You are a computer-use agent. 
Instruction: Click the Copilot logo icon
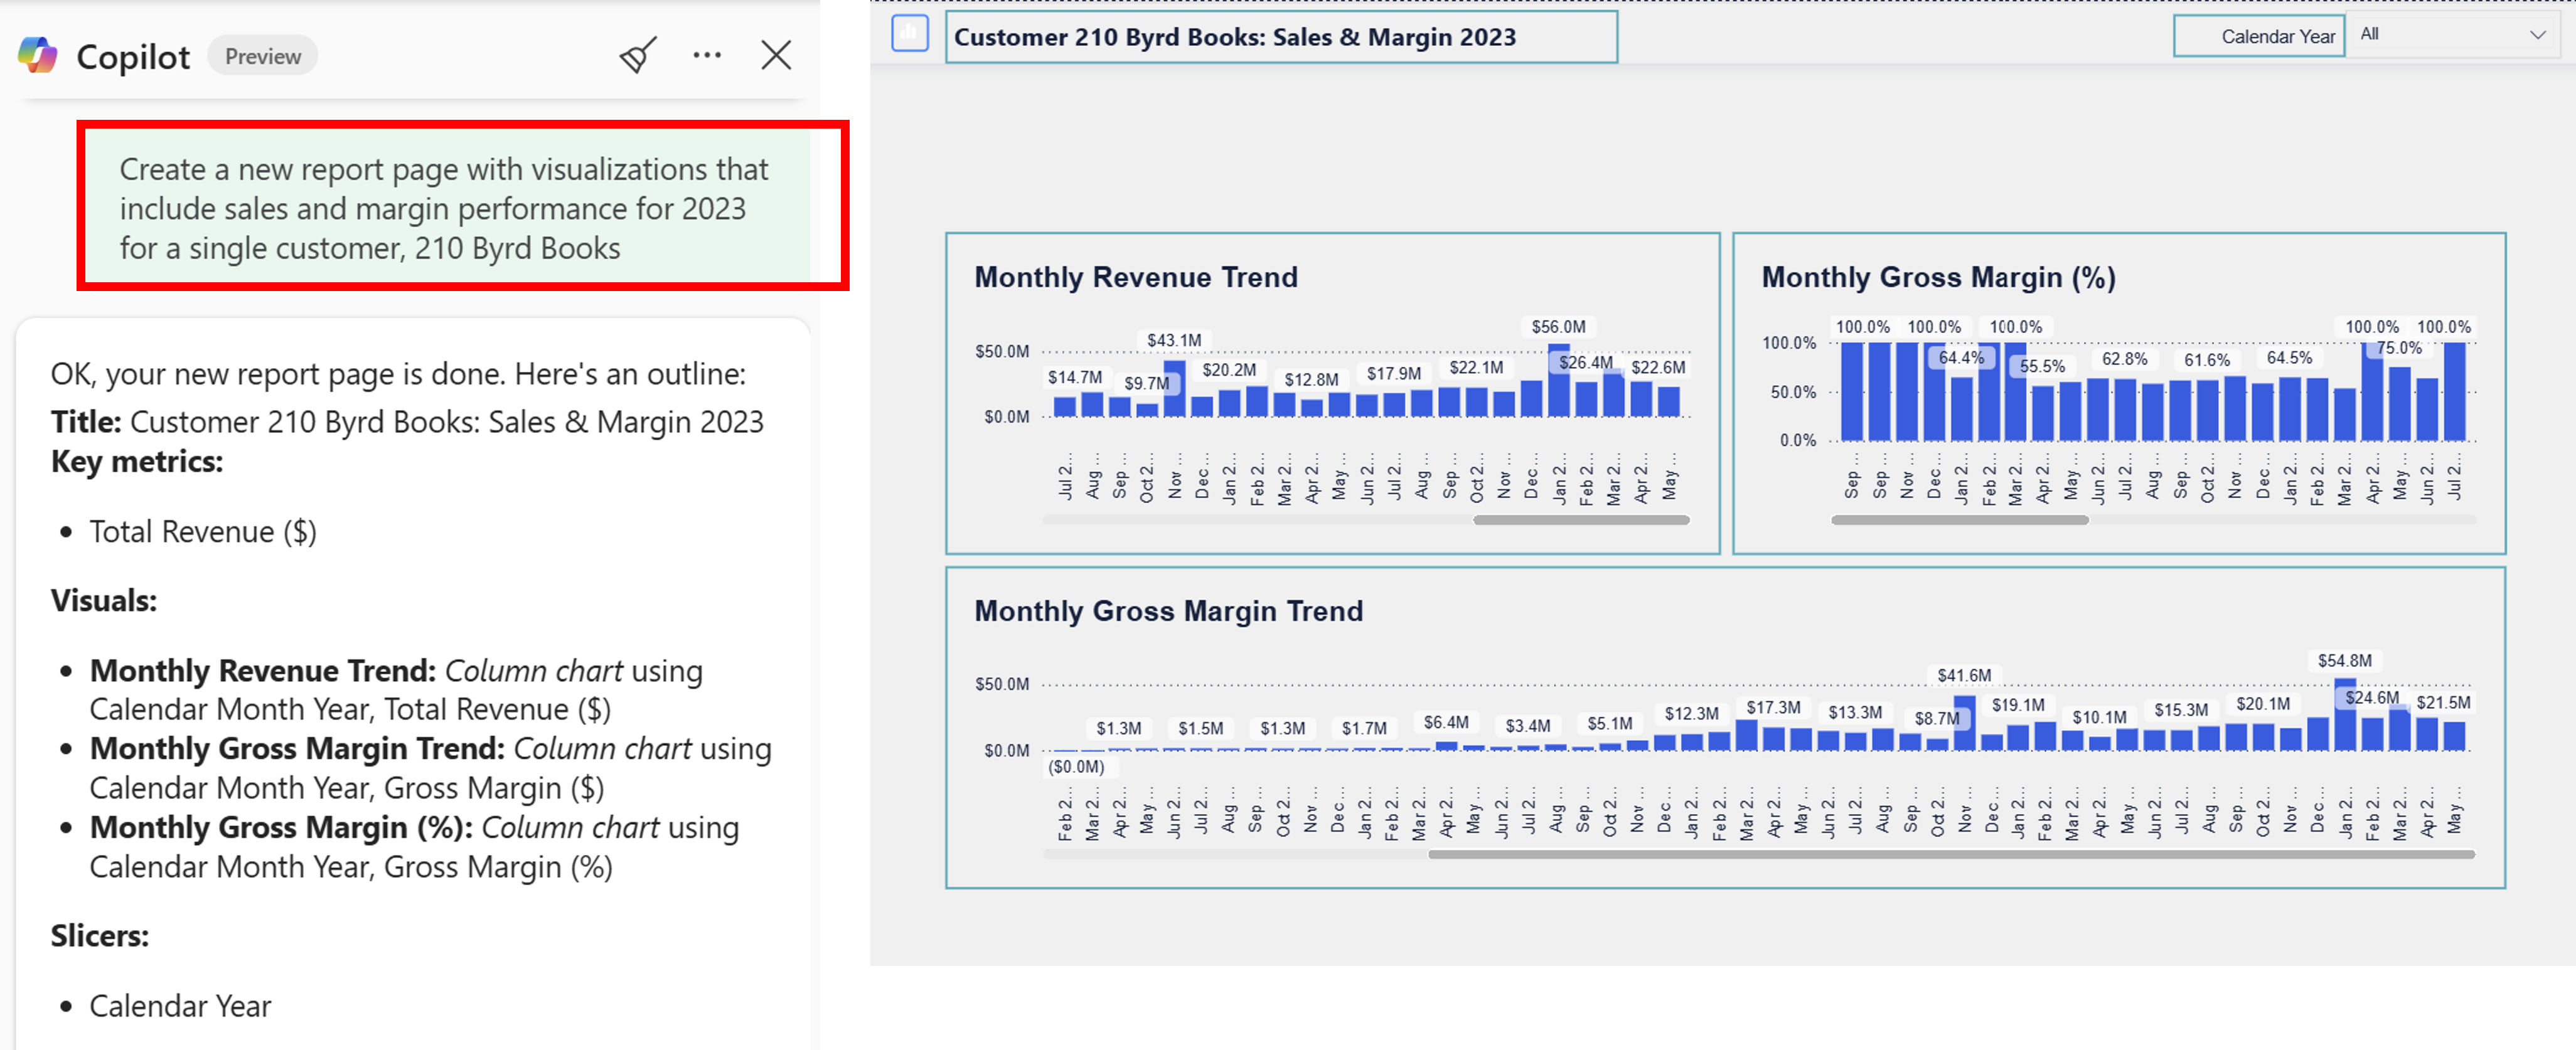(38, 55)
